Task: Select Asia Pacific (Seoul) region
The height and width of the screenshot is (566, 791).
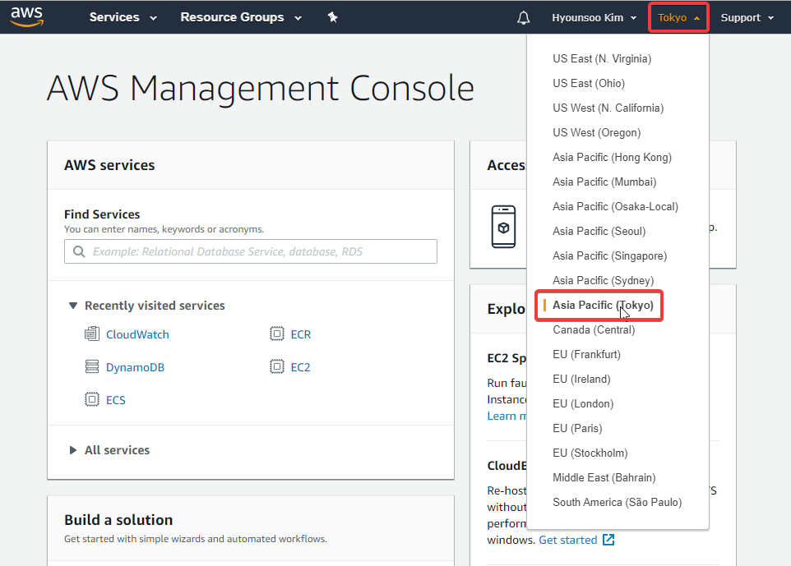Action: click(599, 232)
